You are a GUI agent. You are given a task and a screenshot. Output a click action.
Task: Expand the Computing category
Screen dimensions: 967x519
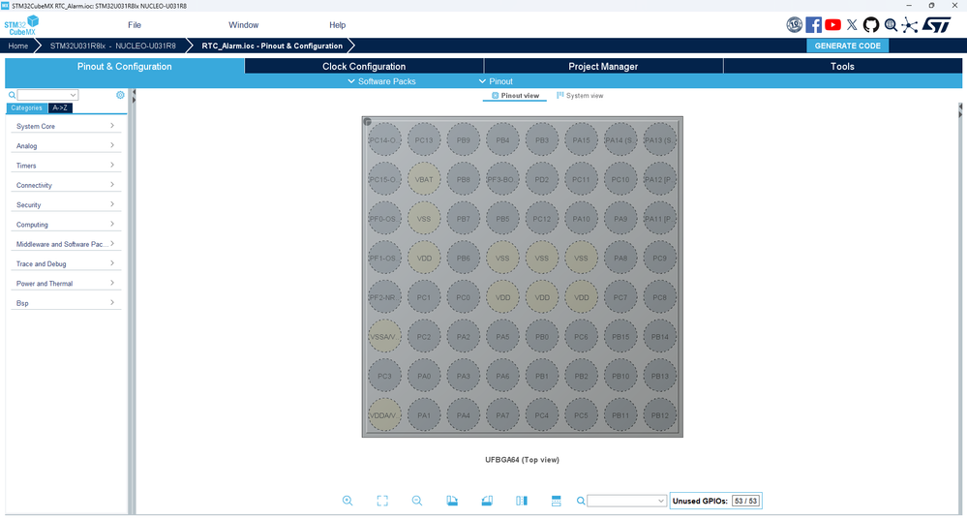[x=66, y=225]
